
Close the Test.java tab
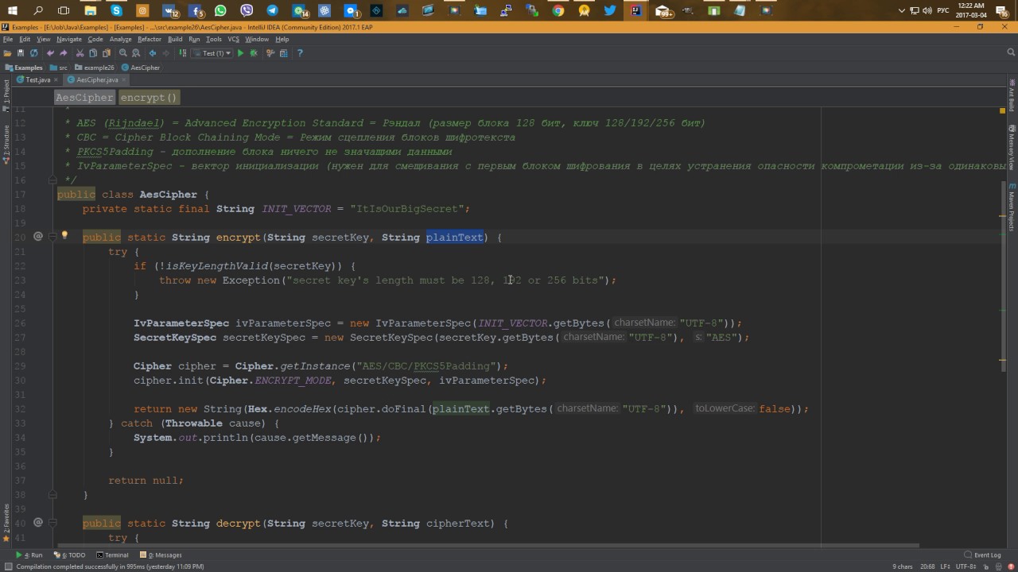[56, 80]
